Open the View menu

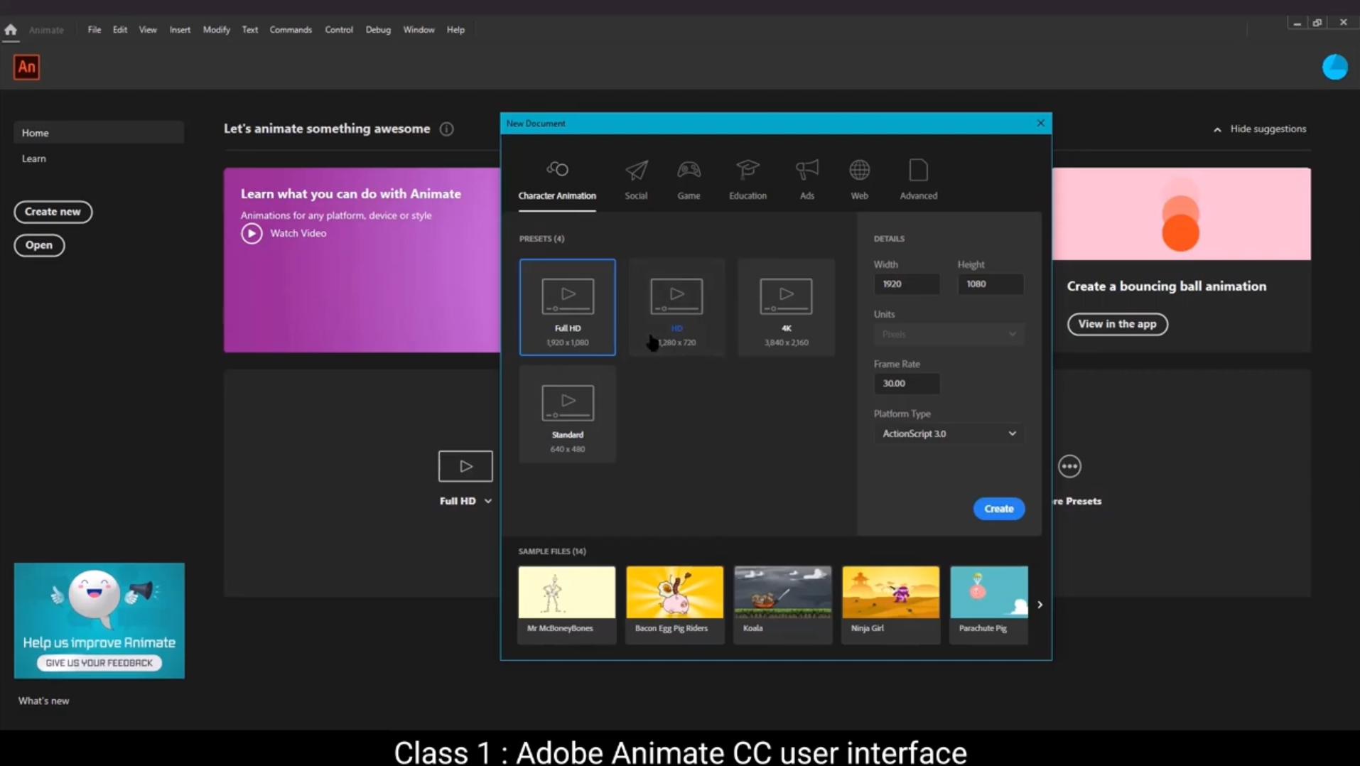[147, 29]
